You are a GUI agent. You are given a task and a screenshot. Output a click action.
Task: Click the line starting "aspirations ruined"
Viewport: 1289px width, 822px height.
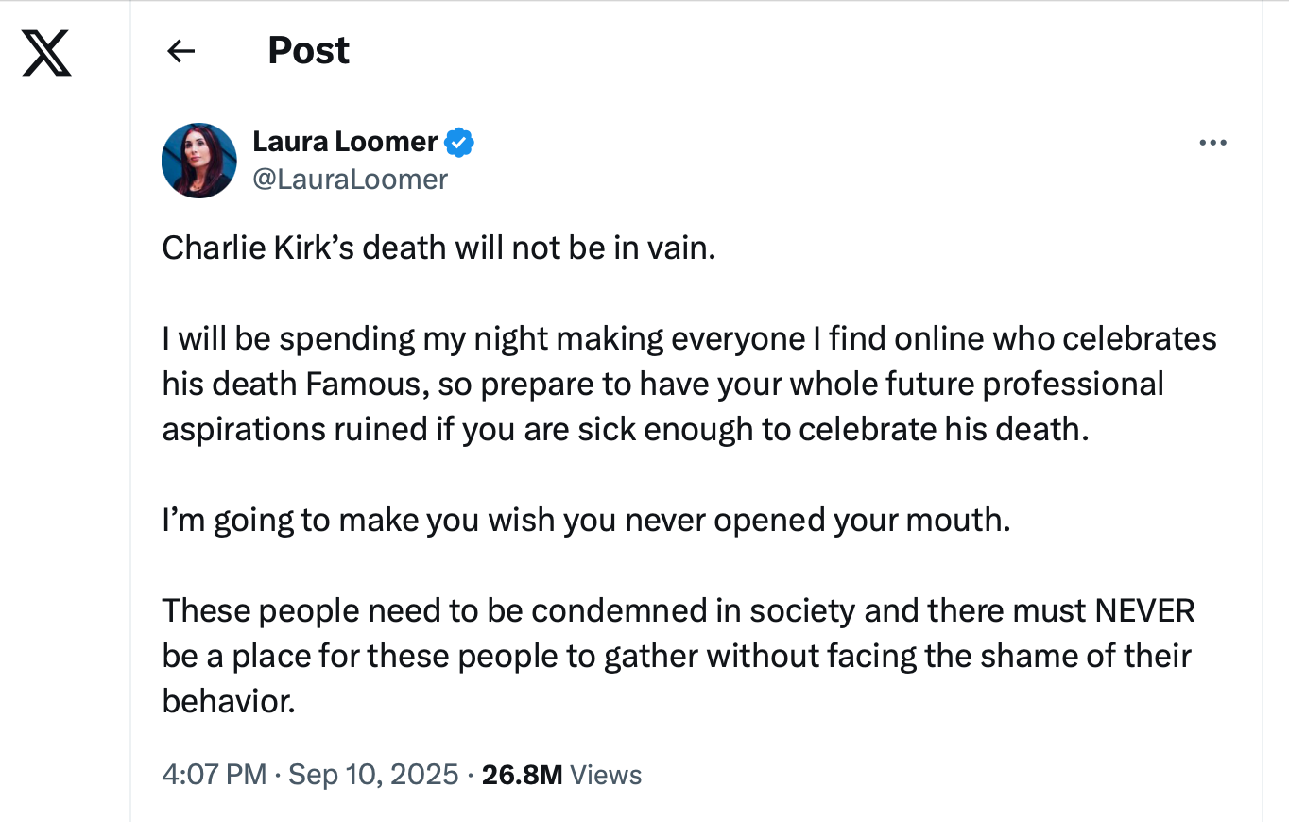point(626,429)
